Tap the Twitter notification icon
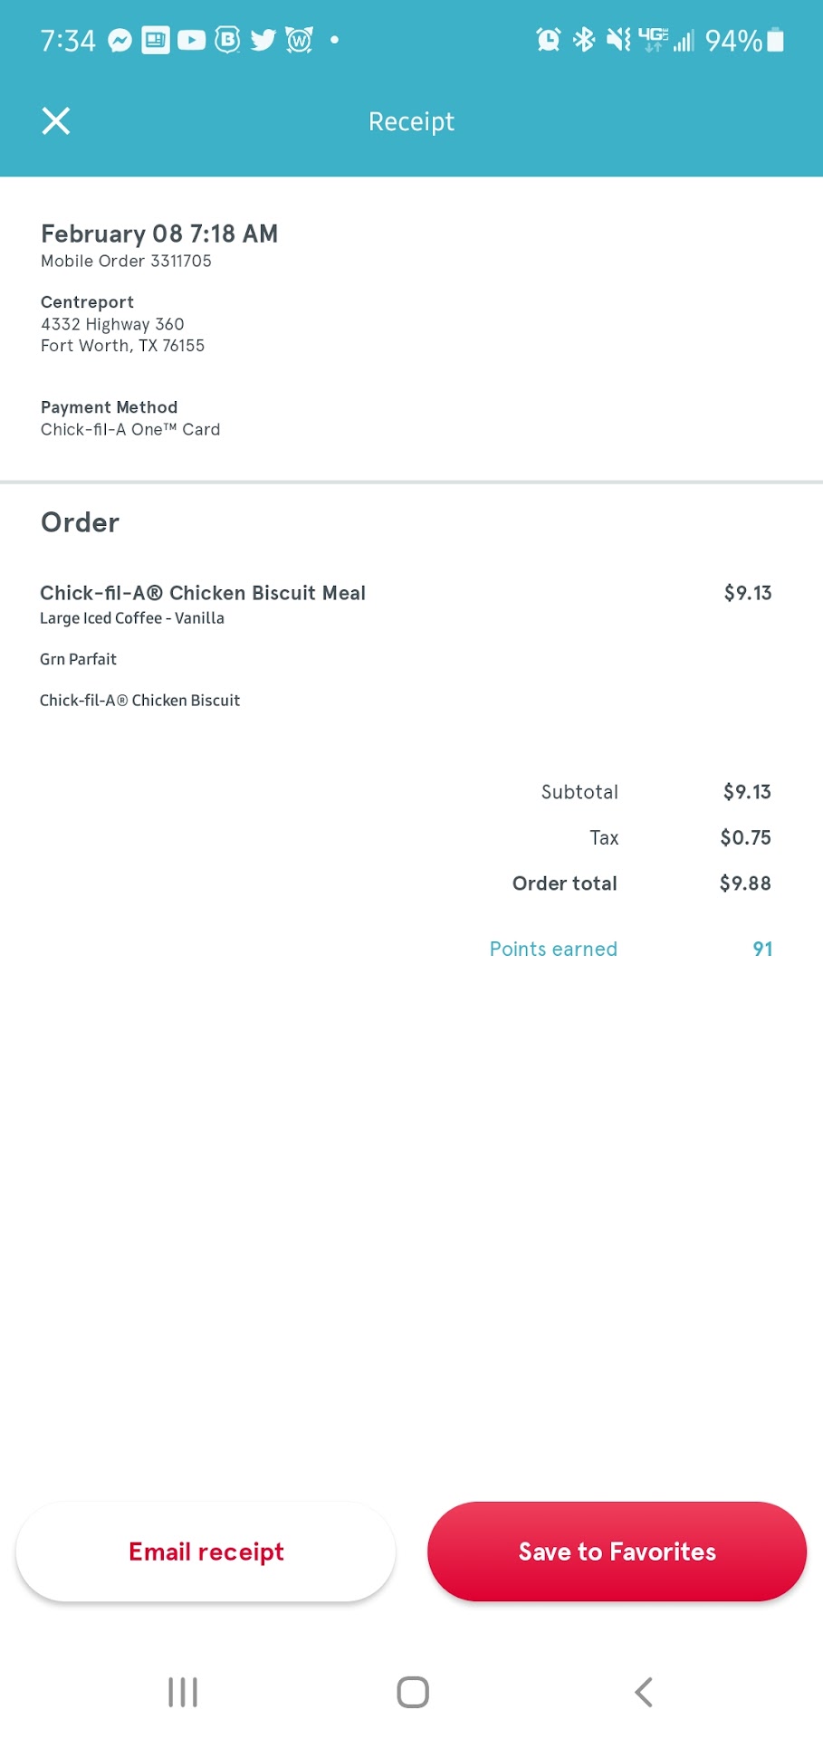Screen dimensions: 823x1738 (x=263, y=40)
